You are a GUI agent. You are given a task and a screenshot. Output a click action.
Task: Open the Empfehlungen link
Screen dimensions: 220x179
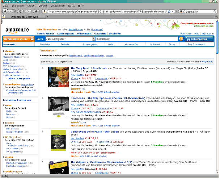pyautogui.click(x=76, y=29)
